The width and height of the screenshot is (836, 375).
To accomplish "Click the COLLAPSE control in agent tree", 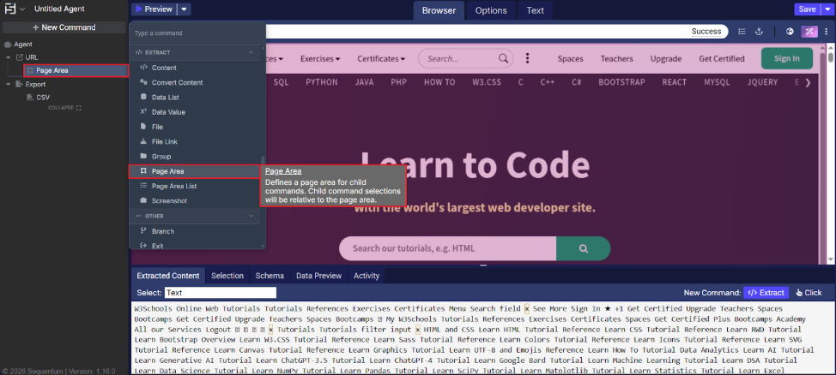I will pos(64,108).
